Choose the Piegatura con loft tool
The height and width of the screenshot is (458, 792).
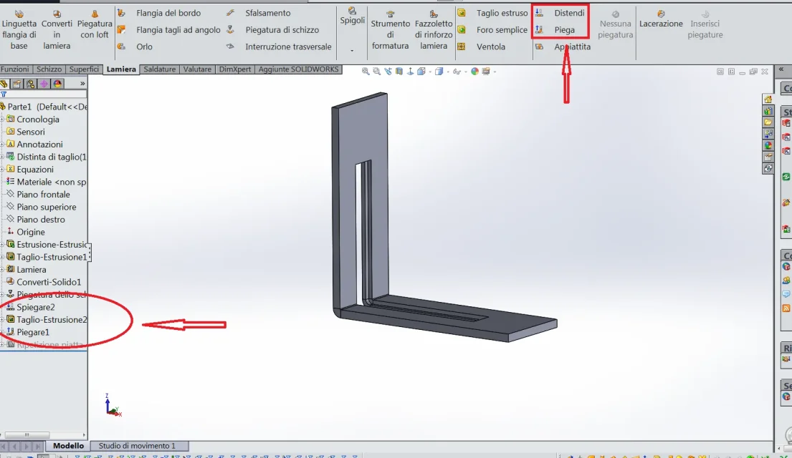[95, 24]
